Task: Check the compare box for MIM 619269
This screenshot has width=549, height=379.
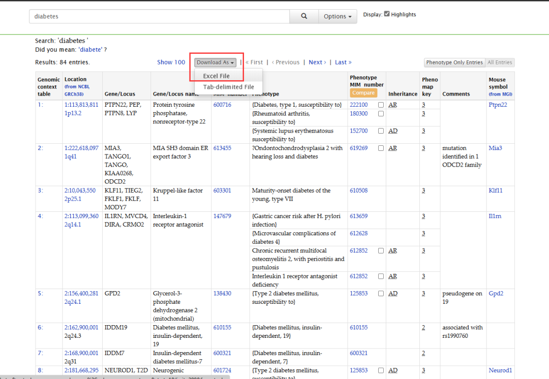Action: point(381,148)
